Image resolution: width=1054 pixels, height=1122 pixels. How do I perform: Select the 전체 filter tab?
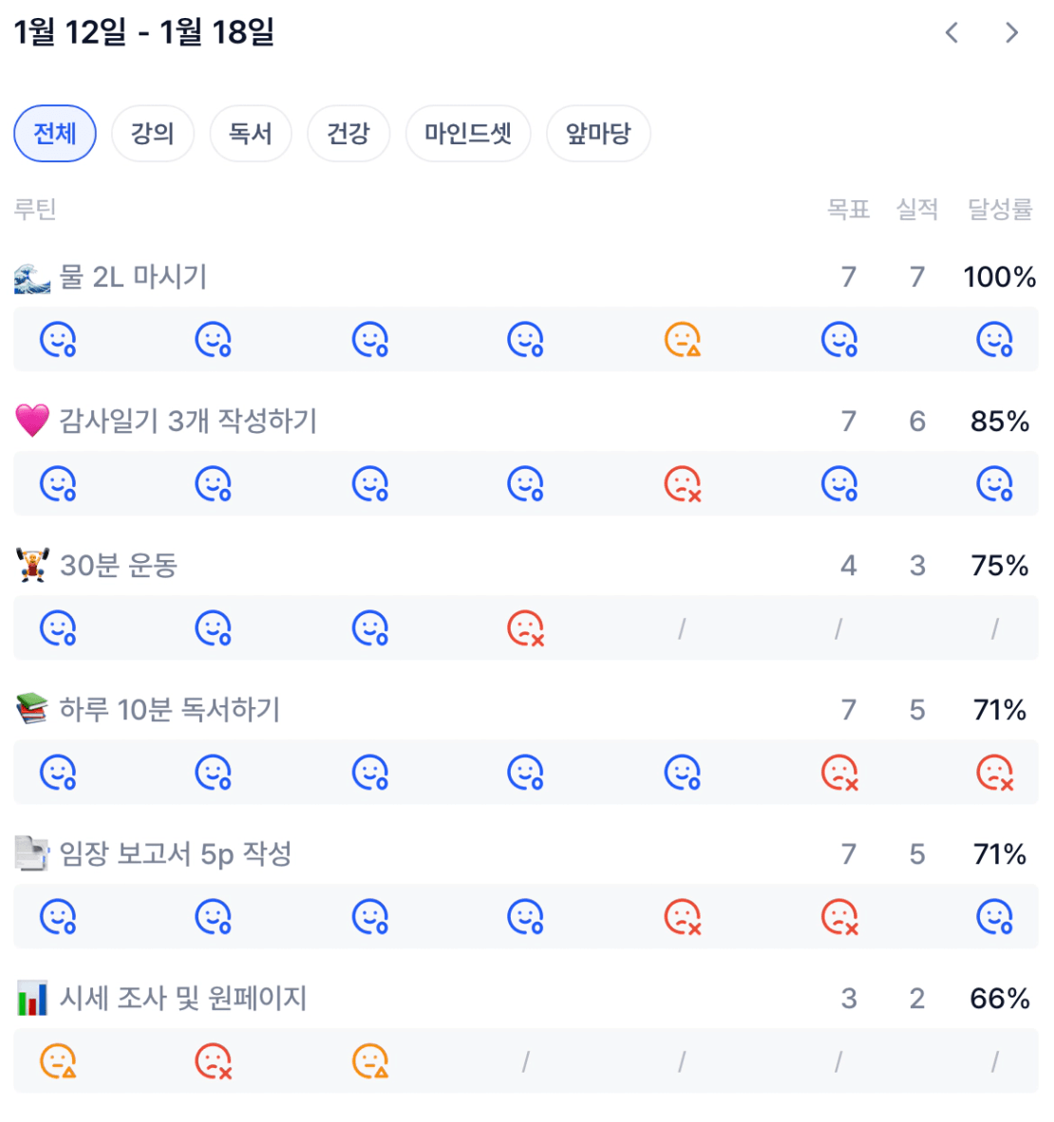(x=55, y=134)
